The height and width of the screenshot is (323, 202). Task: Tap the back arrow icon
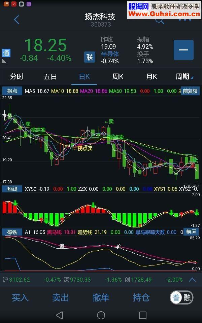coord(16,20)
